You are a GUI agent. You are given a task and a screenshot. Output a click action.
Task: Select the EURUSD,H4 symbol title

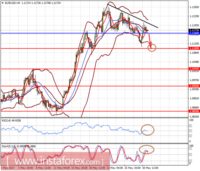coord(12,3)
